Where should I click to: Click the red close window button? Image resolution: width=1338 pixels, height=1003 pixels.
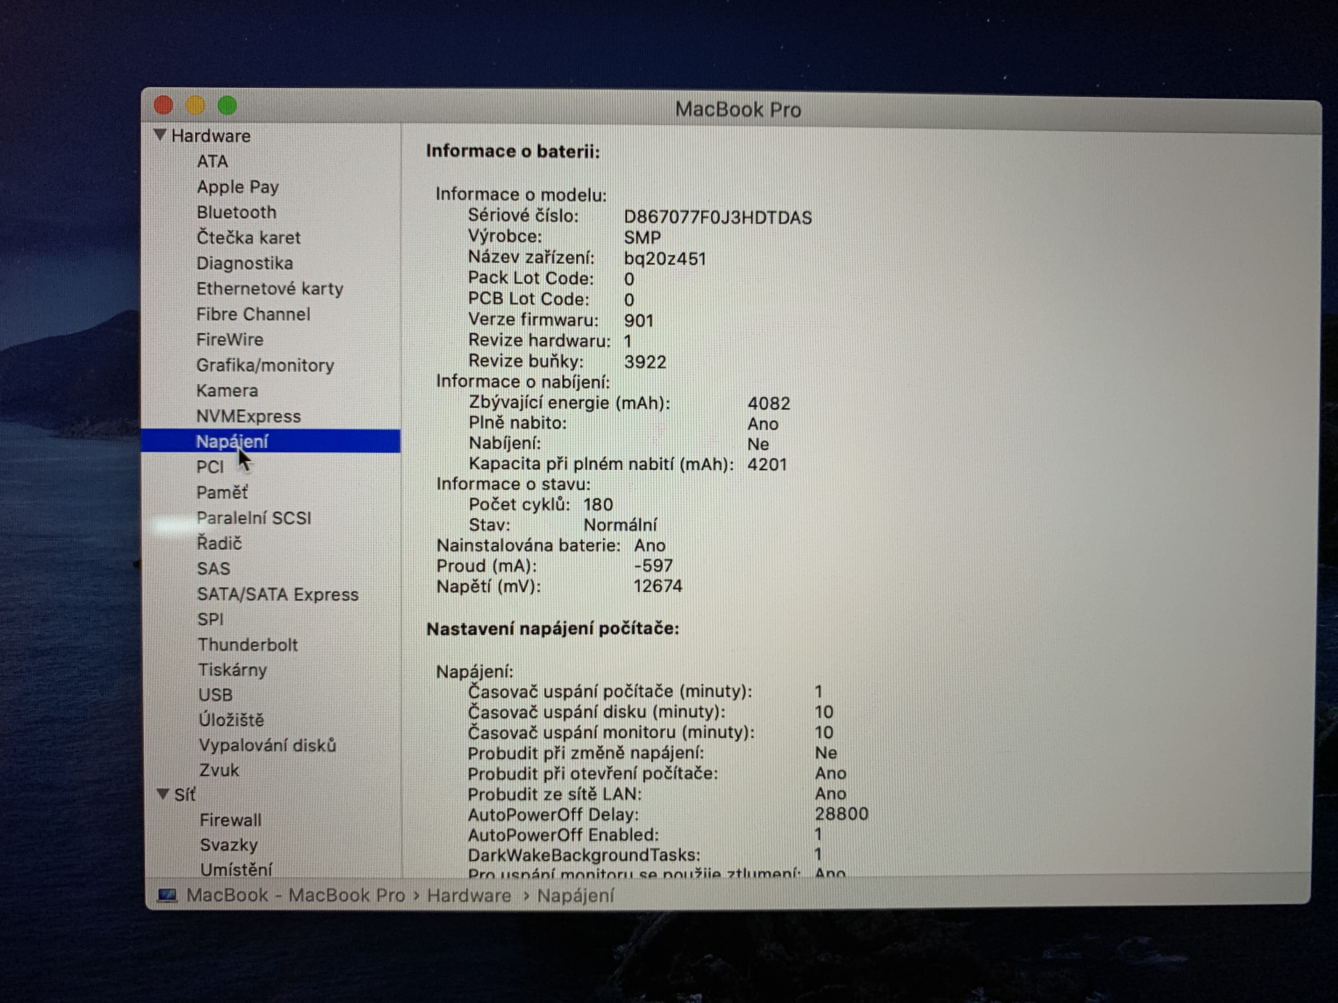pos(163,105)
